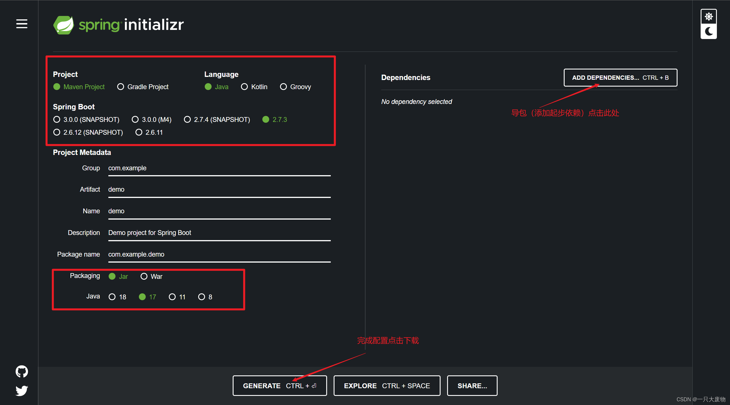Viewport: 730px width, 405px height.
Task: Select Spring Boot 2.6.12 (SNAPSHOT)
Action: (x=88, y=132)
